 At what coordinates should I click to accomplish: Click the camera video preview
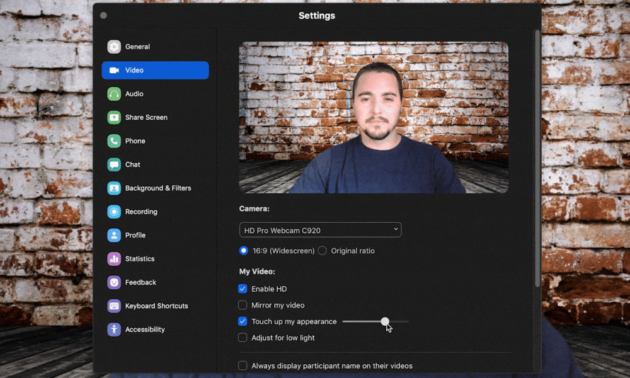(374, 117)
